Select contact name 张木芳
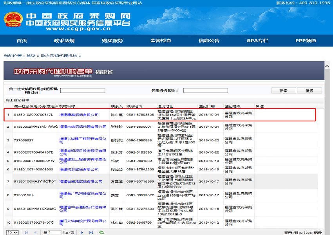333x235 pixels. (x=117, y=152)
